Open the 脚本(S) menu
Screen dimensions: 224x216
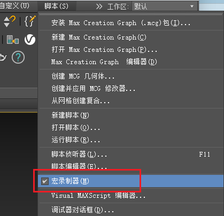click(x=56, y=6)
